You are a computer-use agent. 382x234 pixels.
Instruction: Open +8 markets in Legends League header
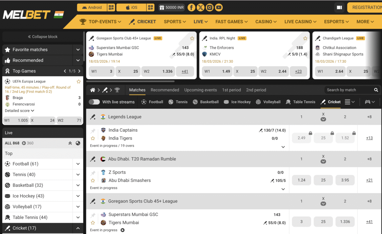tap(369, 117)
